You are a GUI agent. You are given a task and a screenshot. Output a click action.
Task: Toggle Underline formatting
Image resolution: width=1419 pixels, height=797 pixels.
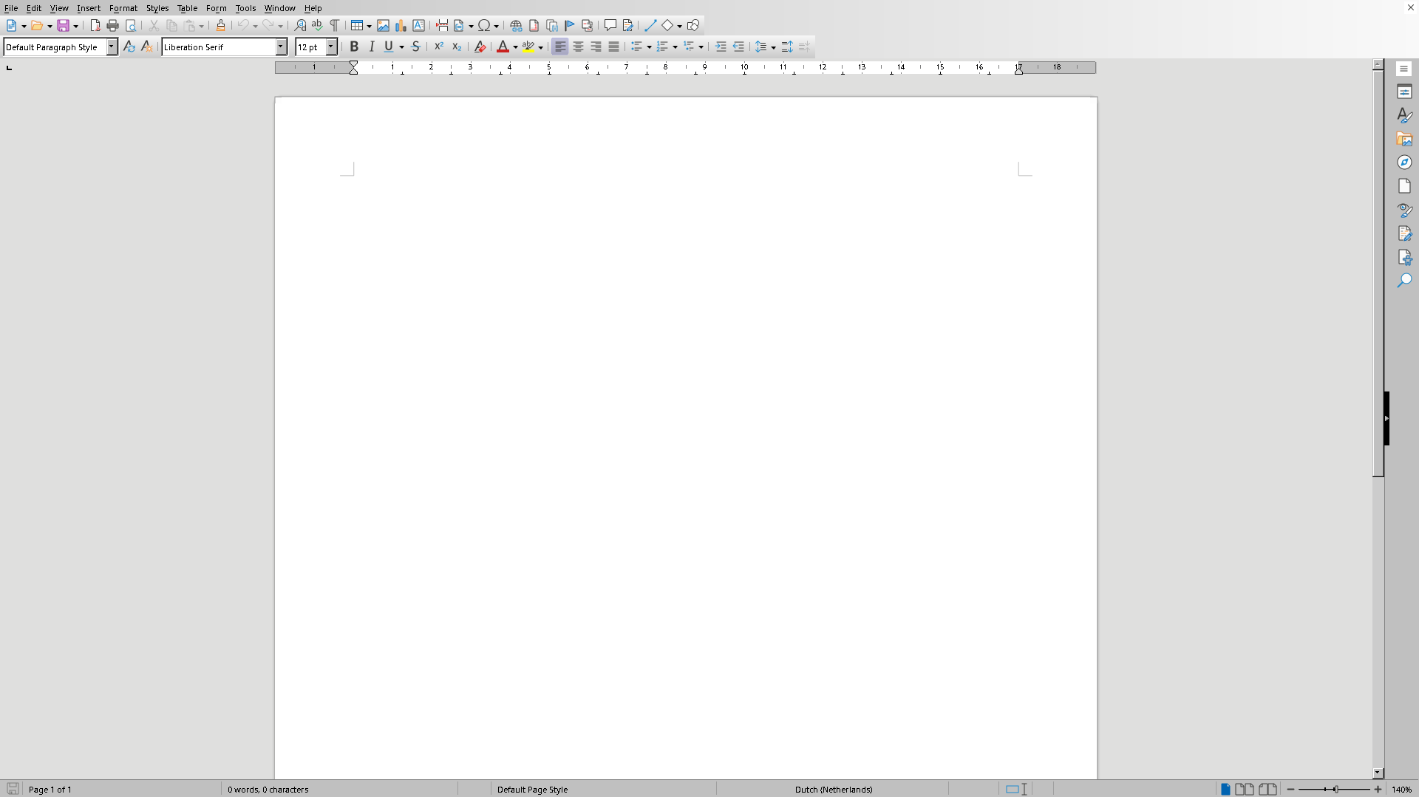[x=389, y=47]
